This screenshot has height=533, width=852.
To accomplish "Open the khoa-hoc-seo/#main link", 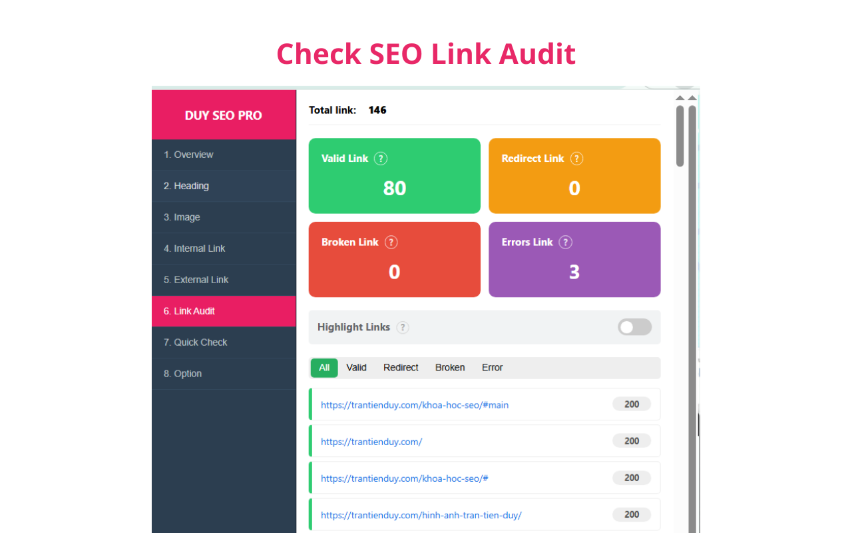I will (415, 404).
